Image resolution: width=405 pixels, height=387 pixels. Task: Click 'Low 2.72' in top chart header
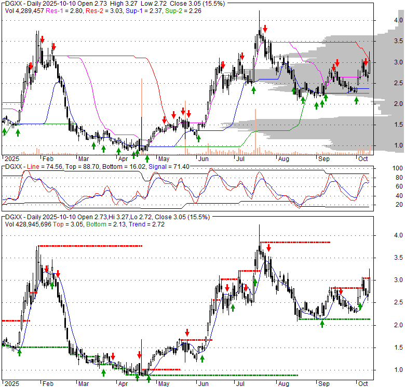coord(153,4)
